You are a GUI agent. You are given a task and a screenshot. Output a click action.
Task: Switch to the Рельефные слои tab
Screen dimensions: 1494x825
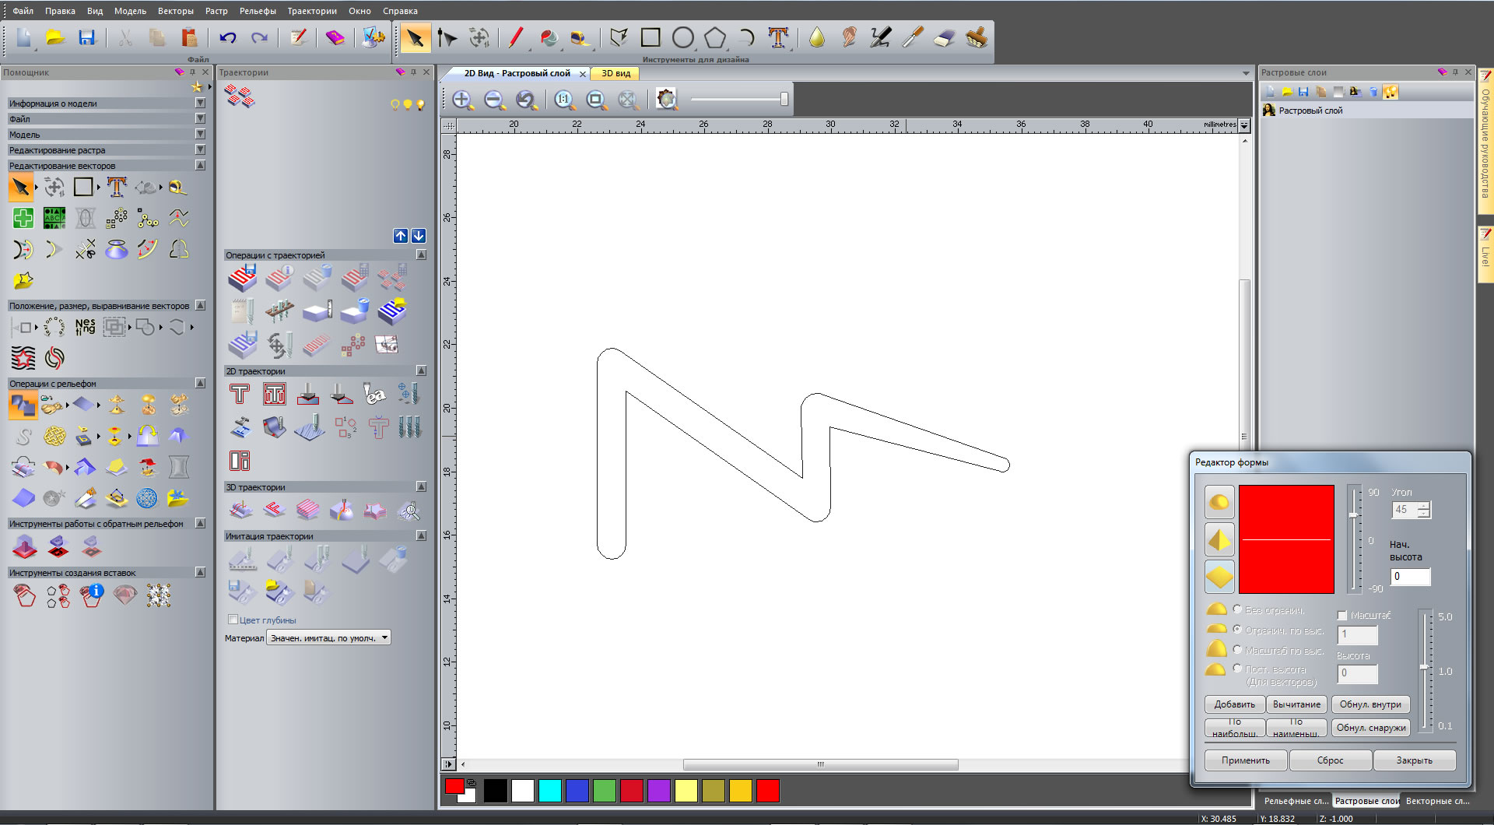click(1296, 801)
